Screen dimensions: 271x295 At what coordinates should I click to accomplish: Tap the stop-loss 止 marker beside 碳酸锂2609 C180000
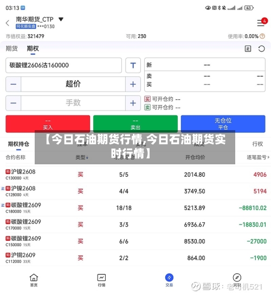pos(3,205)
